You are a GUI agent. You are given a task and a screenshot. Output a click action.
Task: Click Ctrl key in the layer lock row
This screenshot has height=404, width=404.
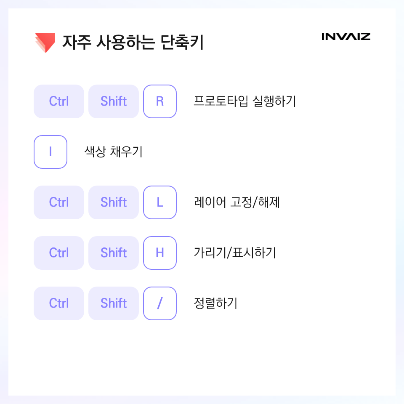(59, 202)
